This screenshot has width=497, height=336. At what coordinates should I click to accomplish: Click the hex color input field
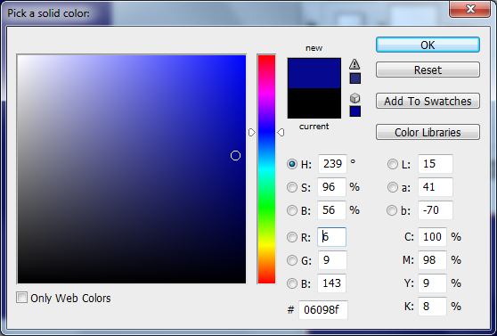(x=323, y=309)
